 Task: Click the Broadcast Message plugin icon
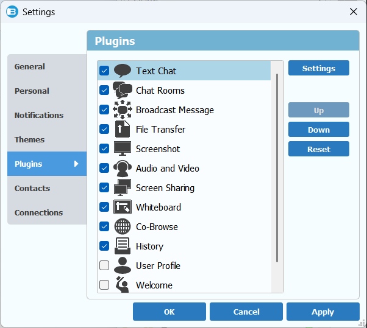point(122,110)
